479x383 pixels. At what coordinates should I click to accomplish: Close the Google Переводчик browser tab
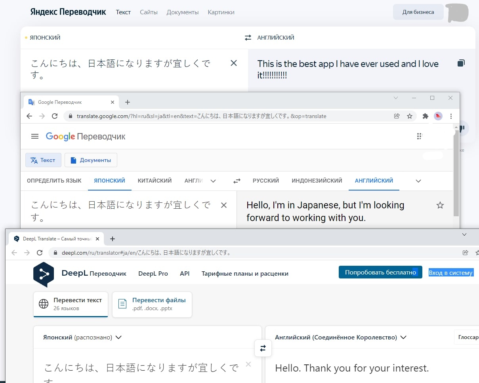113,102
